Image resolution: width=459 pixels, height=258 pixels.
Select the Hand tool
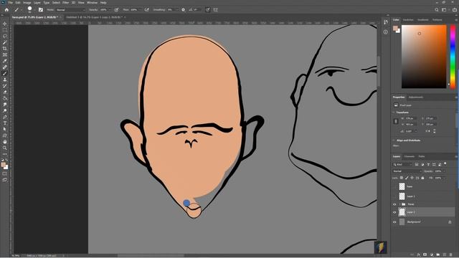coord(5,142)
